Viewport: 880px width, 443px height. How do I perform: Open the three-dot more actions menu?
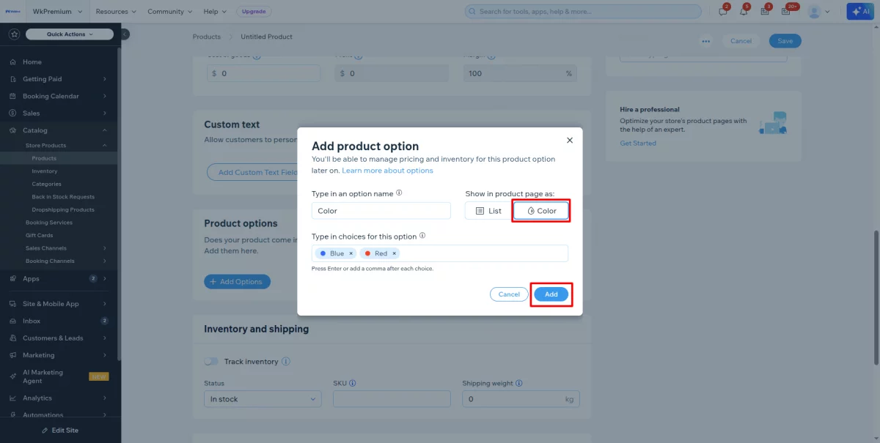click(705, 41)
